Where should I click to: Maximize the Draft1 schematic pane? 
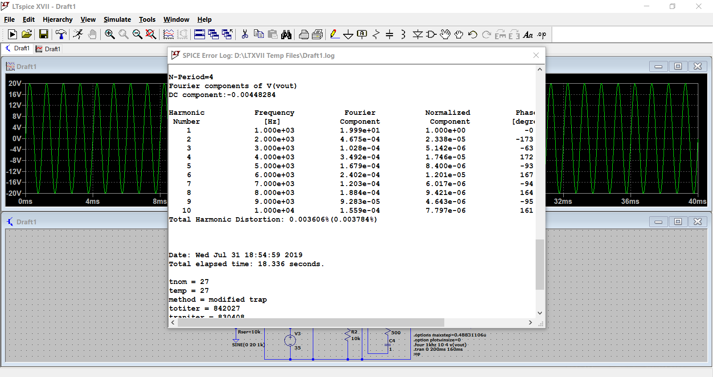tap(678, 222)
